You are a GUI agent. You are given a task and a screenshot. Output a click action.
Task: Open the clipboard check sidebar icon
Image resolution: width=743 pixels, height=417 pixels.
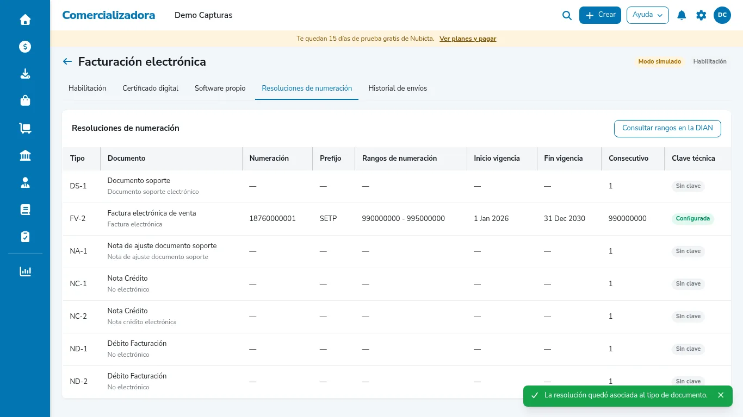click(25, 237)
